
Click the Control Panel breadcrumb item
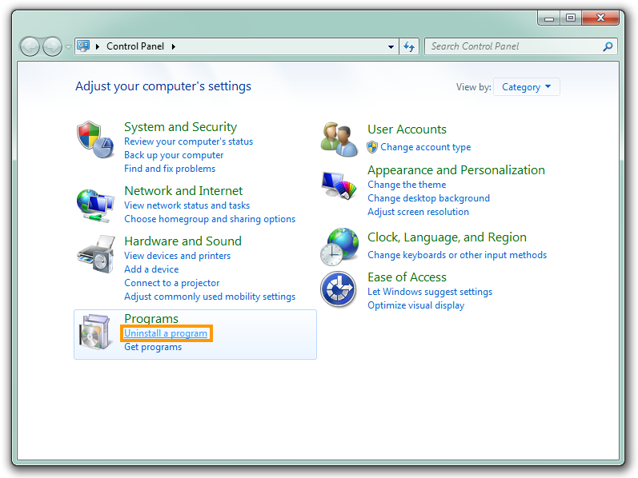pos(134,46)
